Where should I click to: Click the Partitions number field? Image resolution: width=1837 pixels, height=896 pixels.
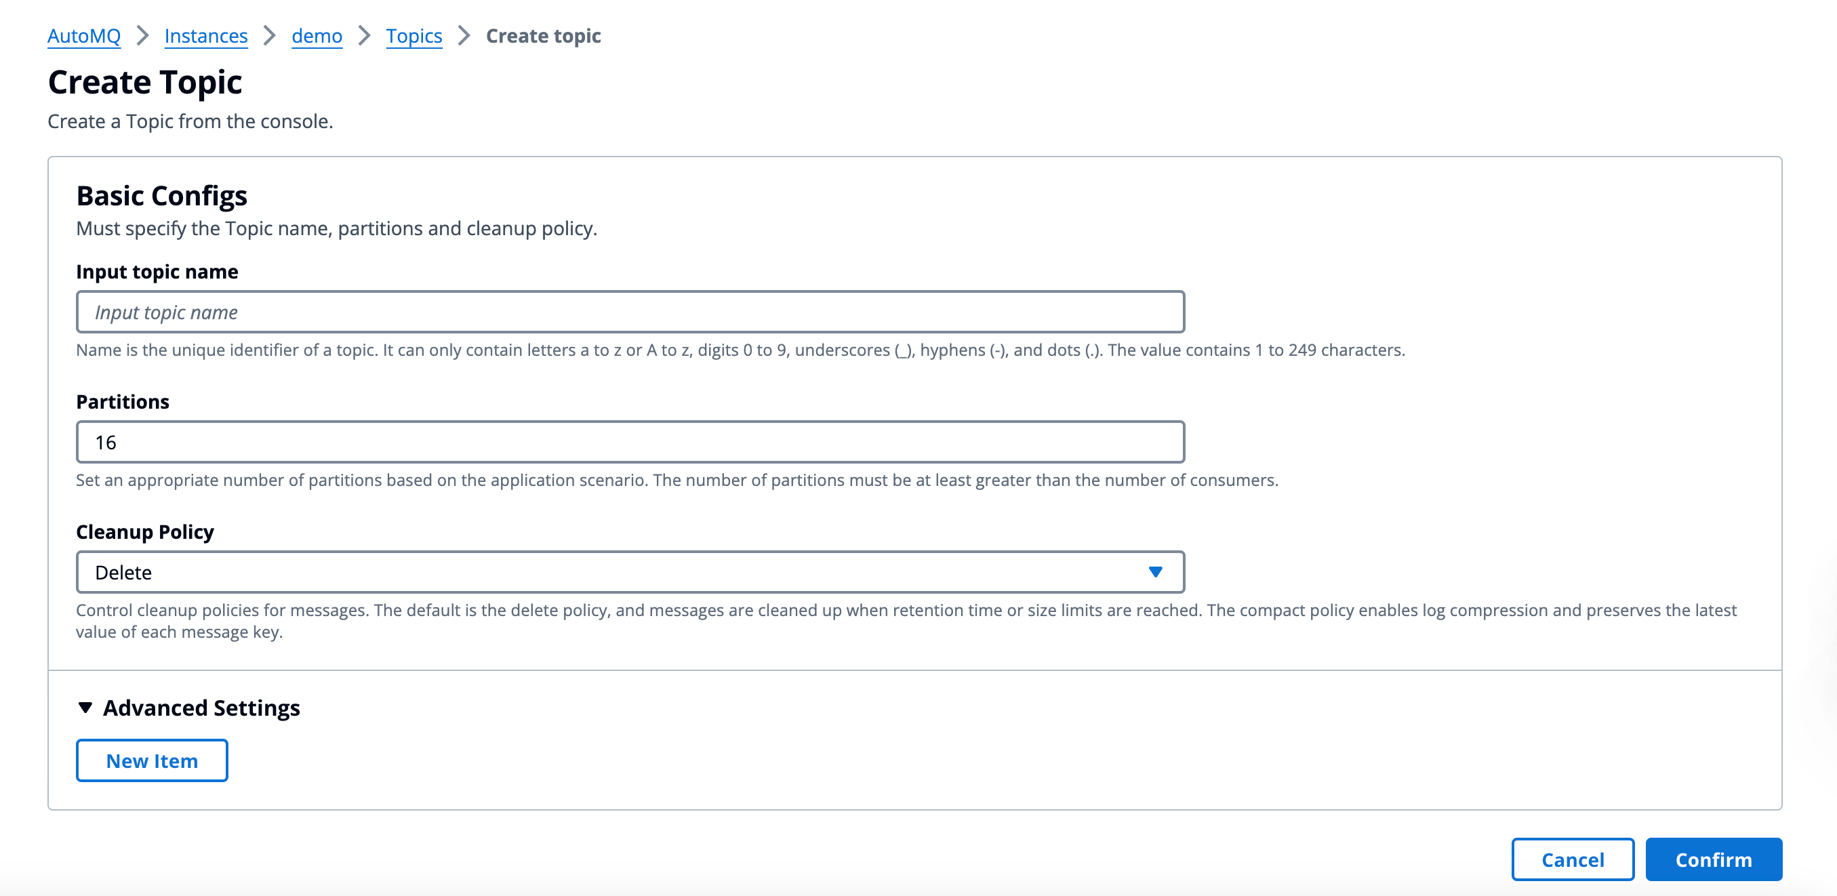tap(630, 442)
